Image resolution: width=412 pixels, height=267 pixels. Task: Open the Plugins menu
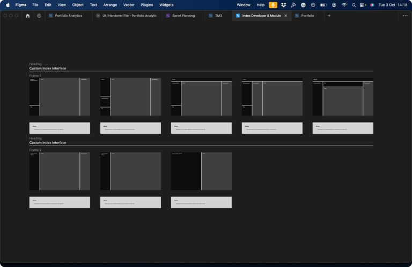146,5
